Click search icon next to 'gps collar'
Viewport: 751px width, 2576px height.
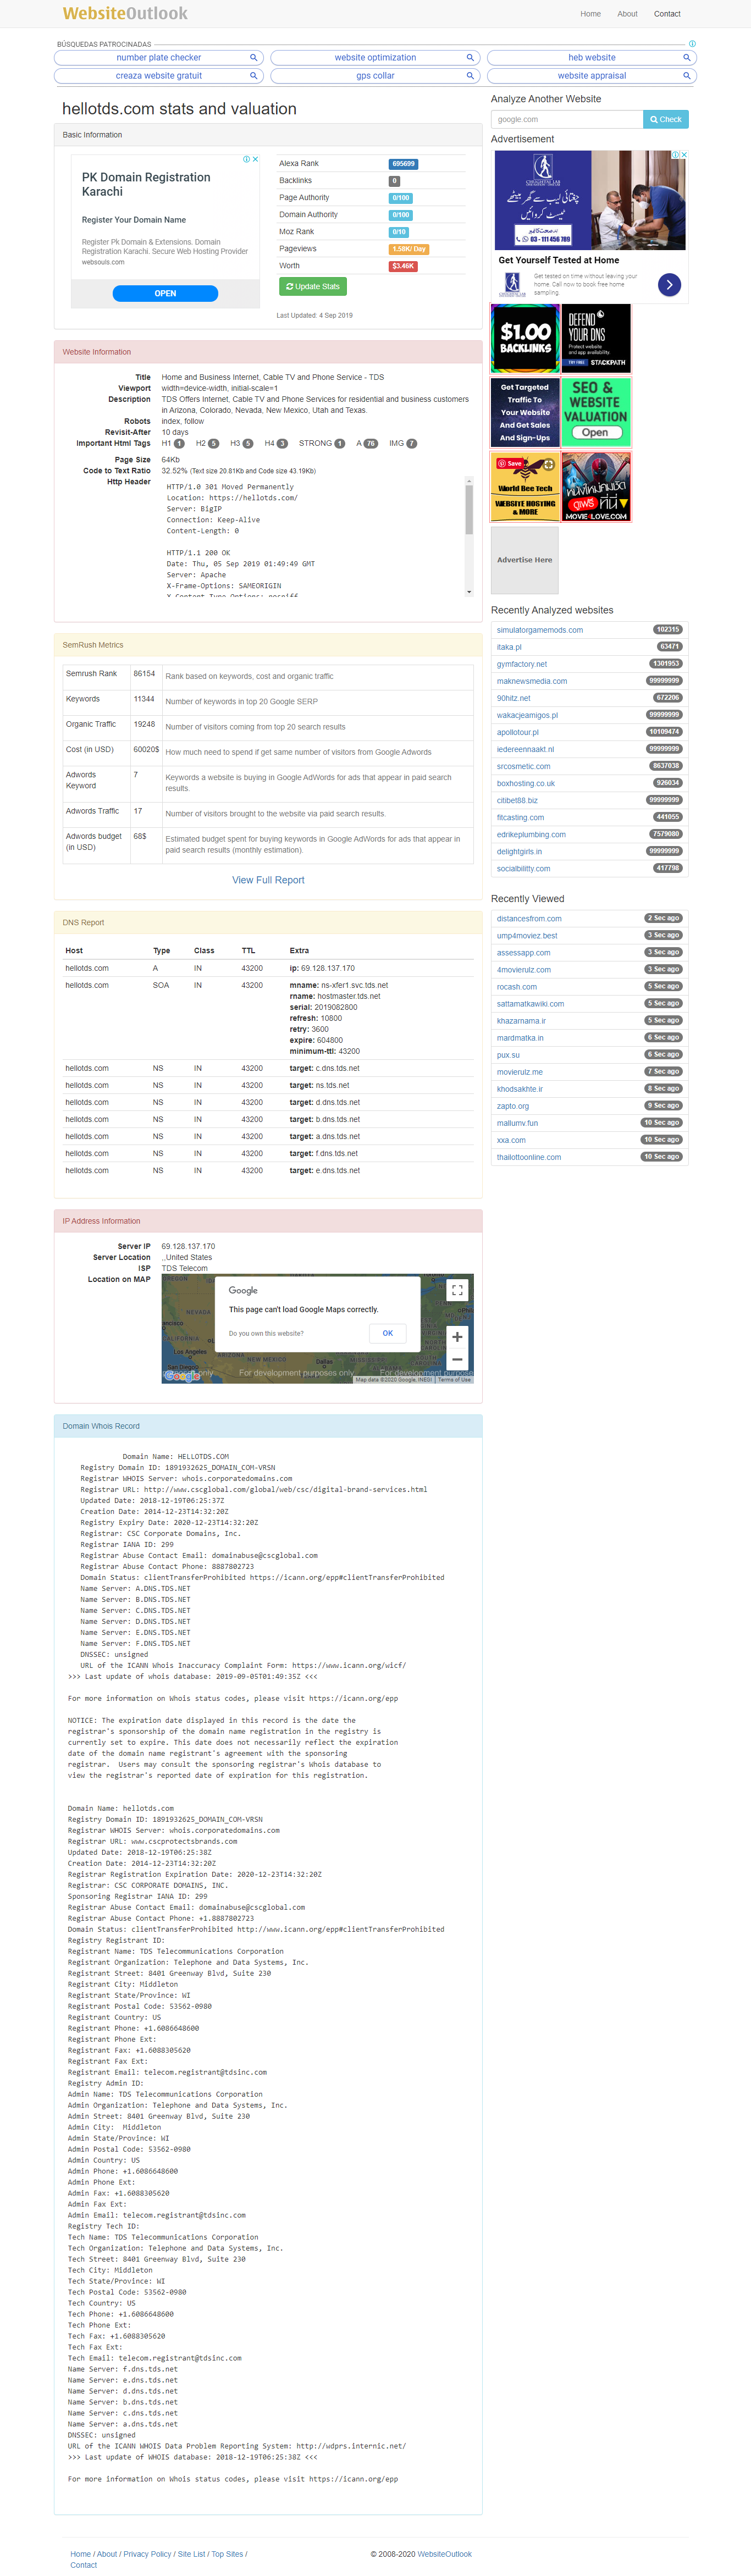click(470, 76)
